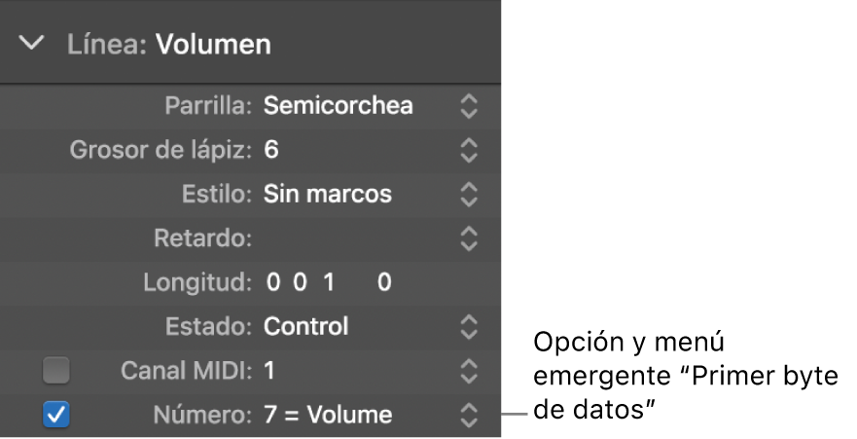Viewport: 857px width, 439px height.
Task: Click the Control status value
Action: pos(305,326)
